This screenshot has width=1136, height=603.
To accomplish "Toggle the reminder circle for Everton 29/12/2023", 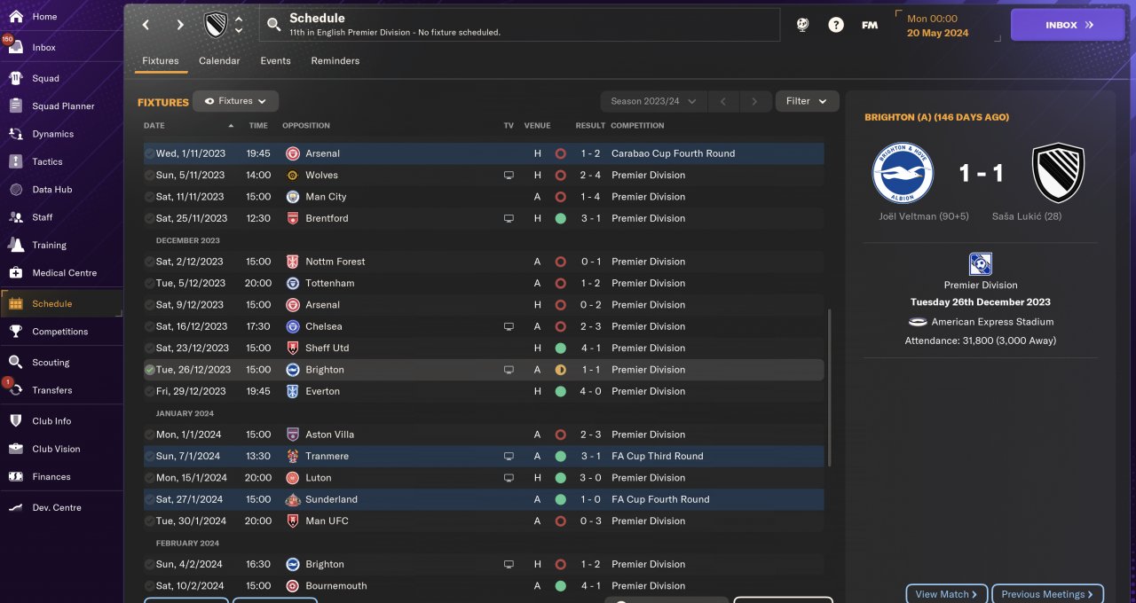I will coord(149,391).
